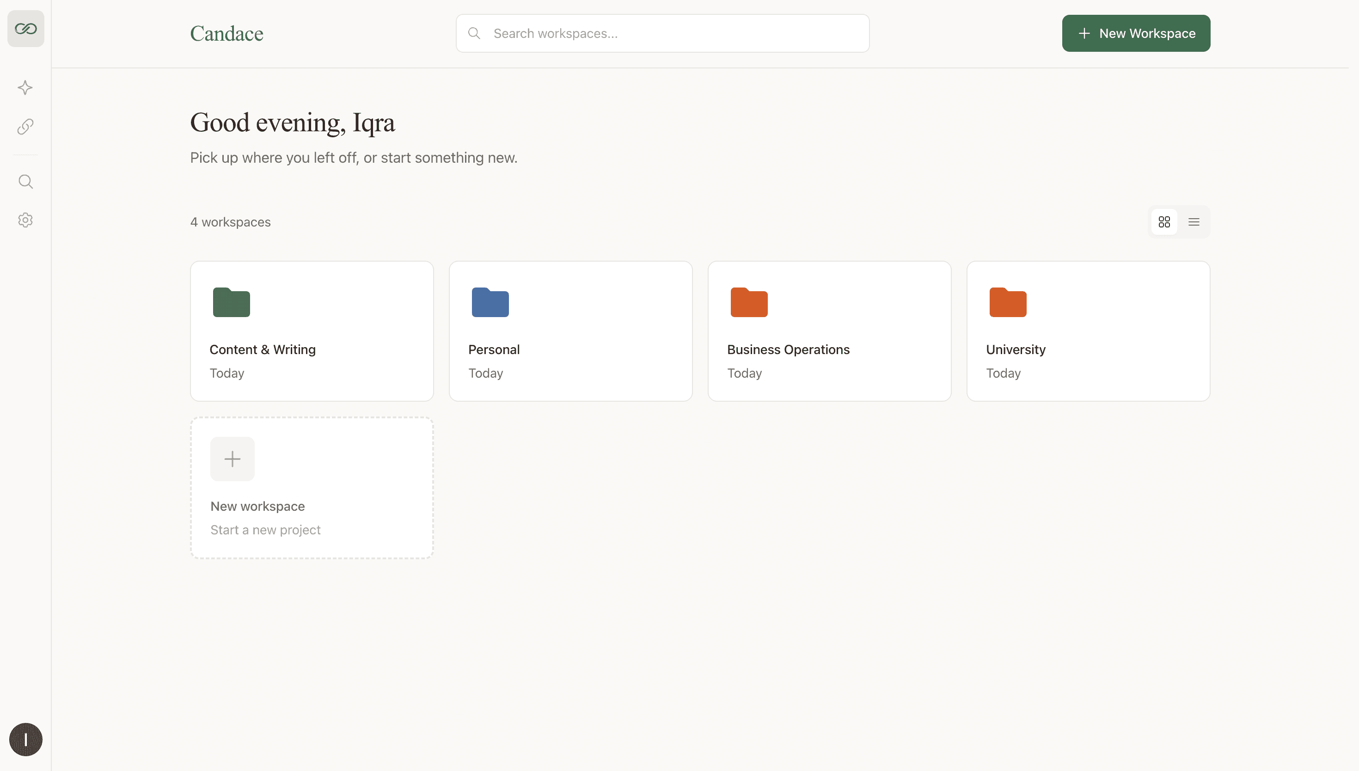Click the blue Personal folder icon
The image size is (1359, 771).
(490, 302)
